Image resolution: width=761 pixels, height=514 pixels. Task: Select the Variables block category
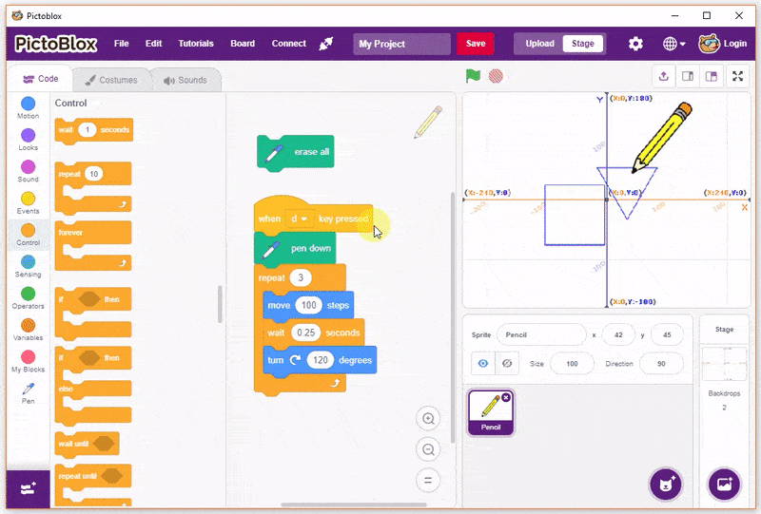click(x=29, y=330)
